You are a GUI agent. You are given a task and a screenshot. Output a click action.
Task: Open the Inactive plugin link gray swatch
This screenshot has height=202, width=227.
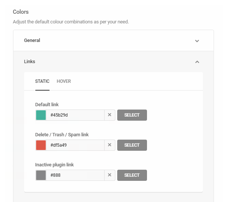point(41,175)
